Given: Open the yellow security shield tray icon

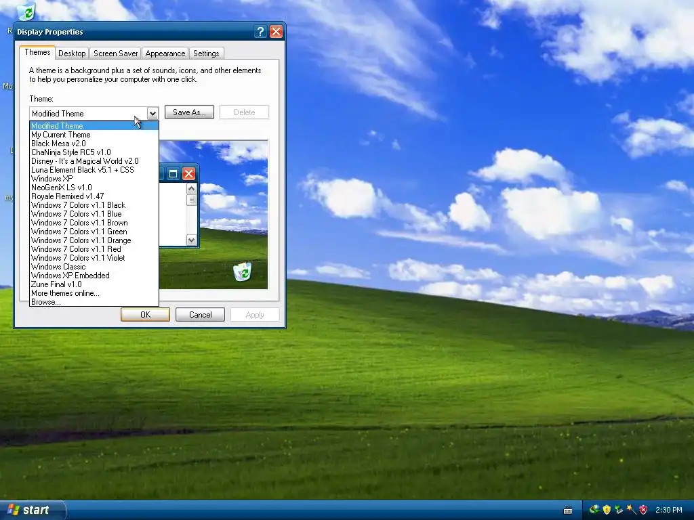Looking at the screenshot, I should click(607, 510).
